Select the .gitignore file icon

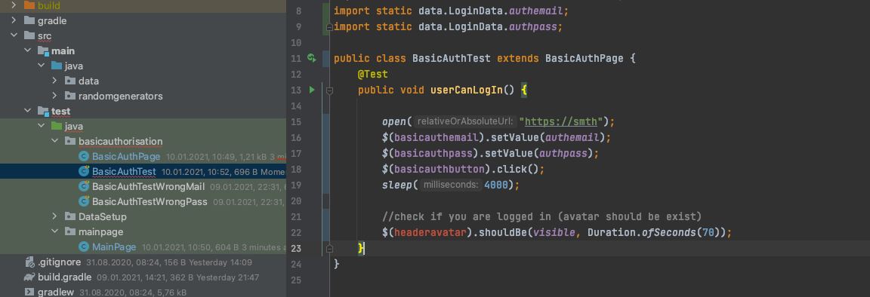[29, 262]
